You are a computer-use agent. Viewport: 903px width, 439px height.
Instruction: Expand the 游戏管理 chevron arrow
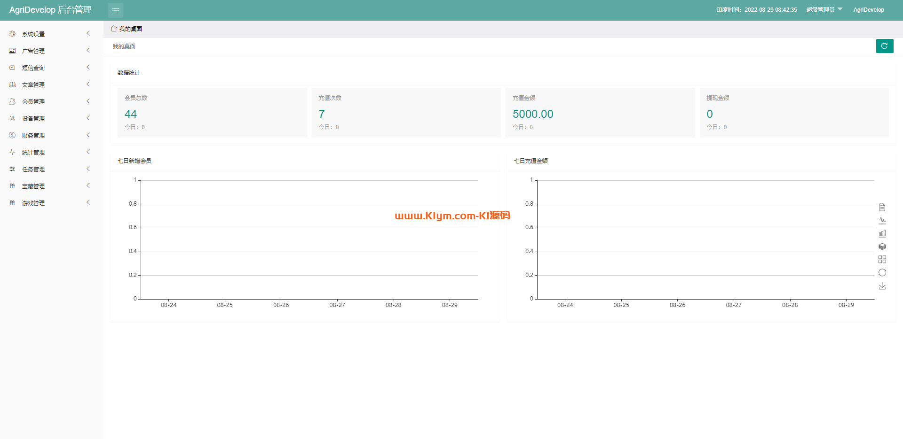pos(88,203)
